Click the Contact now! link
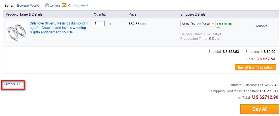Viewport: 280px width, 116px height. point(78,6)
